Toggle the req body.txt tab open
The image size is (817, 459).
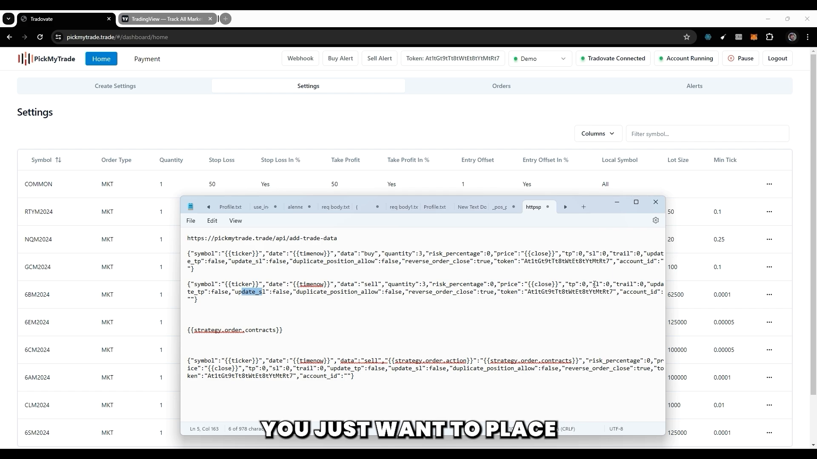click(x=336, y=206)
